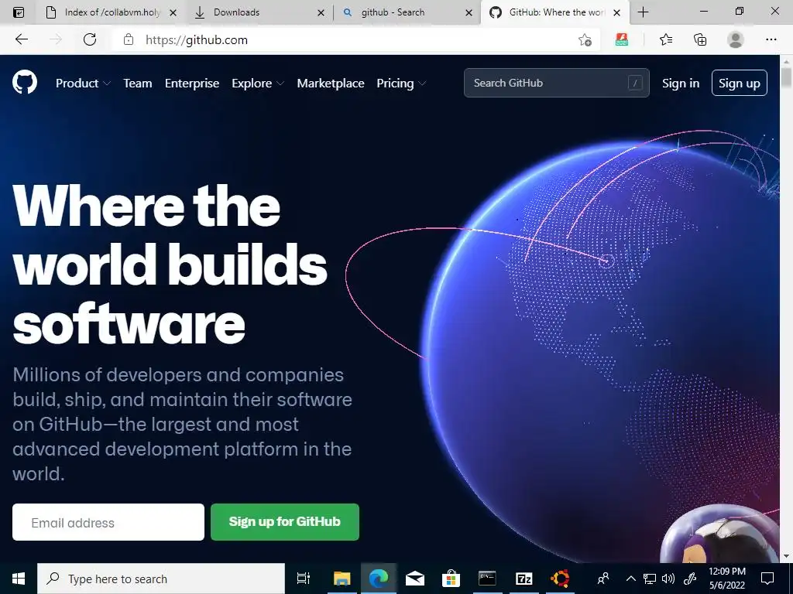Click the network status tray icon
Image resolution: width=793 pixels, height=594 pixels.
[650, 579]
